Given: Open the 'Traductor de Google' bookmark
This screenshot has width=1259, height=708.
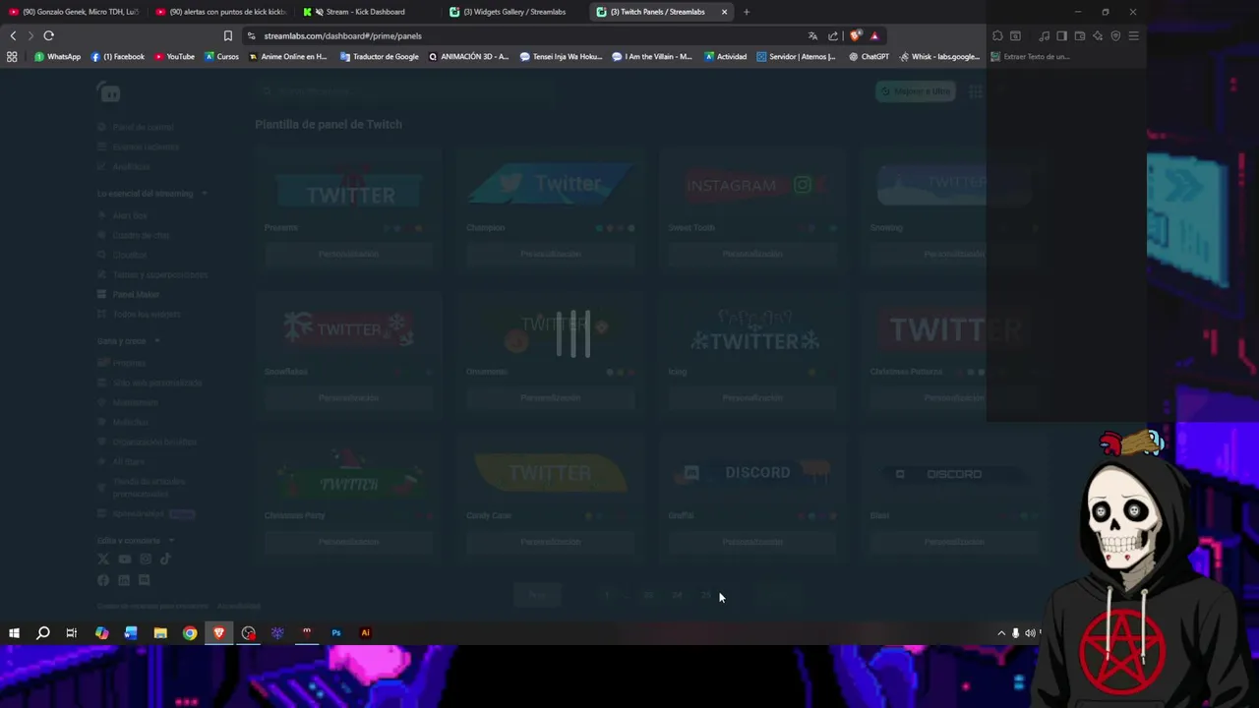Looking at the screenshot, I should tap(379, 57).
